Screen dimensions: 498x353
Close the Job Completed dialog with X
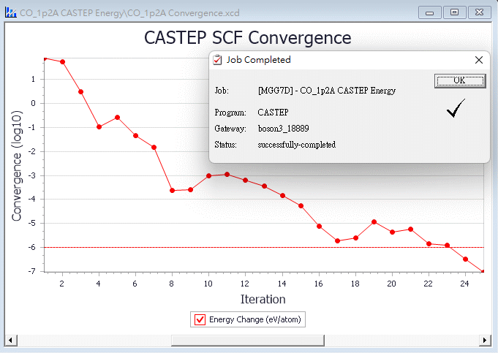pyautogui.click(x=479, y=60)
